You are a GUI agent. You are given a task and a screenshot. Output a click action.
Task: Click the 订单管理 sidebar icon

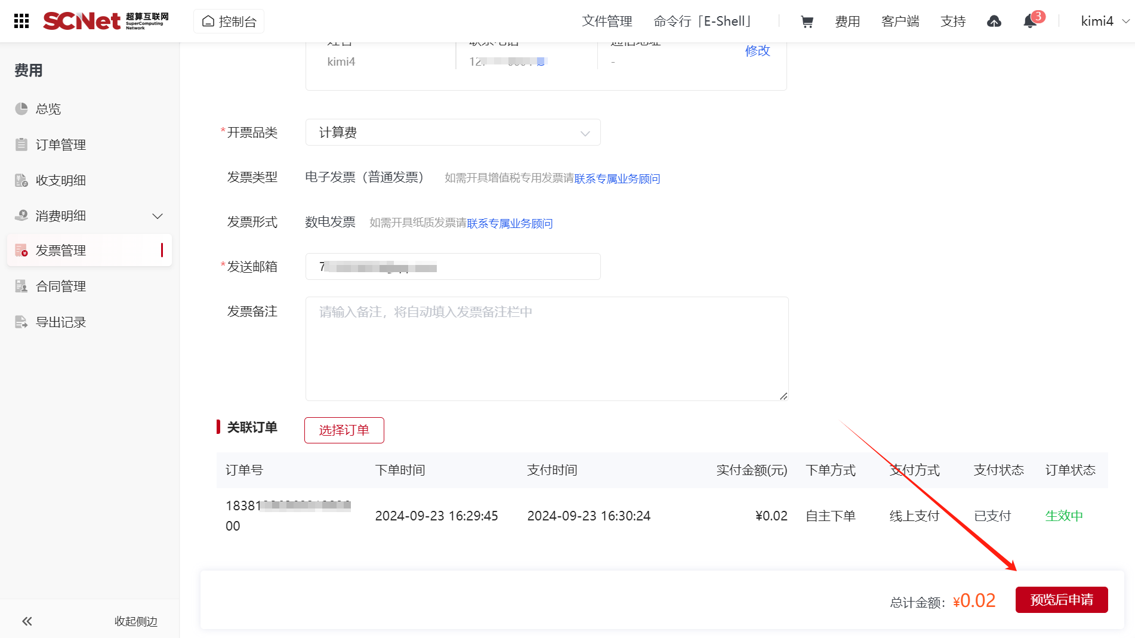21,144
